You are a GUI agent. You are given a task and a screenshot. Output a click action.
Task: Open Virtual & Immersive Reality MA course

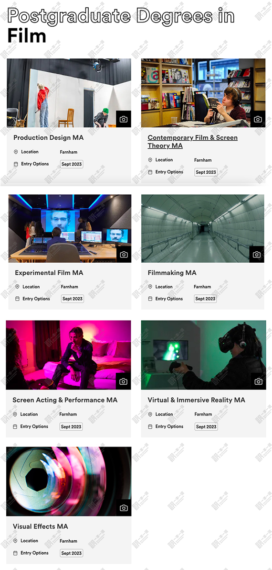click(196, 400)
